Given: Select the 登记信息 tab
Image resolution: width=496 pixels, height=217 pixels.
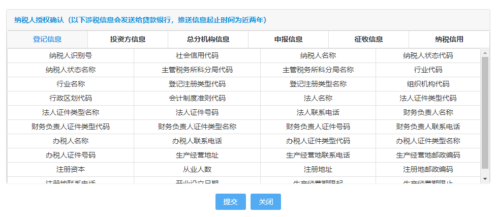Looking at the screenshot, I should point(47,39).
